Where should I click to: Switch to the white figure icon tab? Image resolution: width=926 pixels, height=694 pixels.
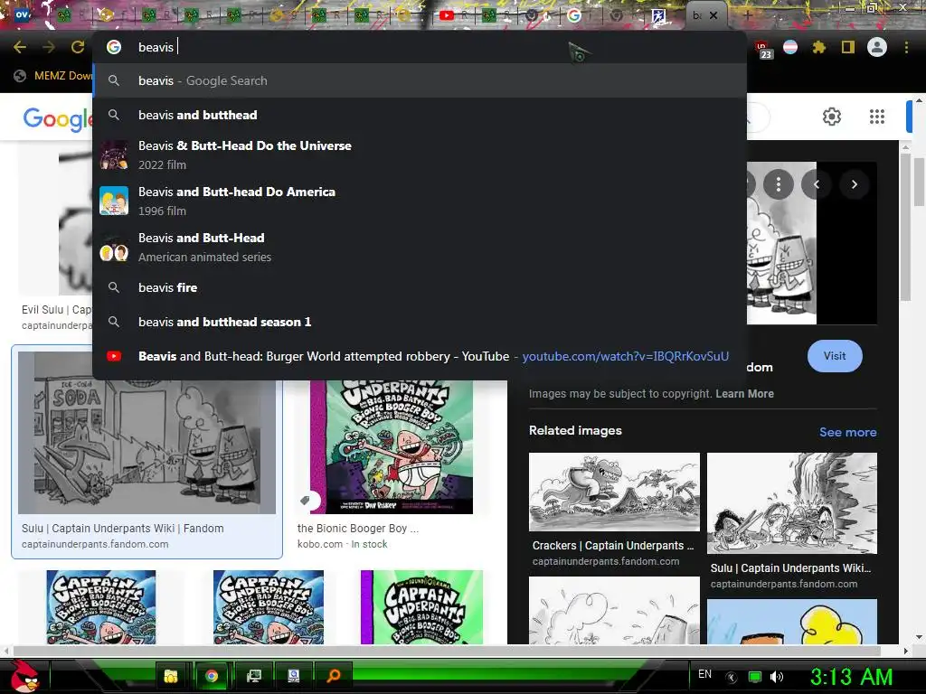pos(658,15)
